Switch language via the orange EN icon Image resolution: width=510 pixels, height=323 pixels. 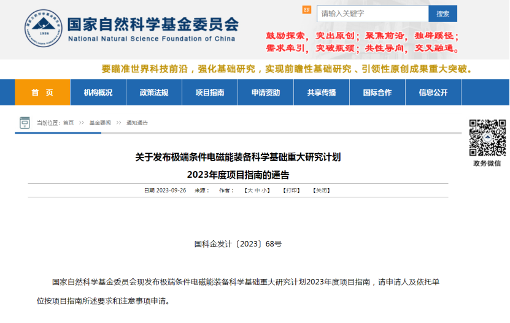306,10
